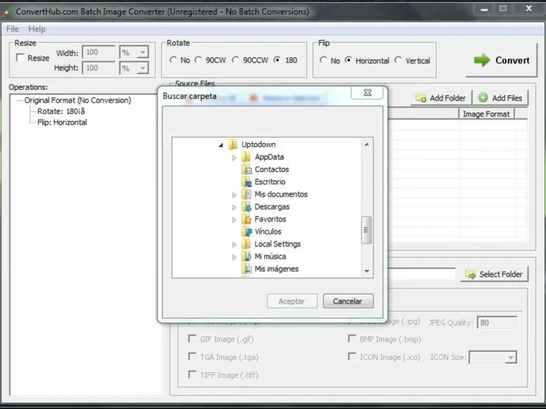Click the Mis imágenes folder icon

tap(246, 269)
